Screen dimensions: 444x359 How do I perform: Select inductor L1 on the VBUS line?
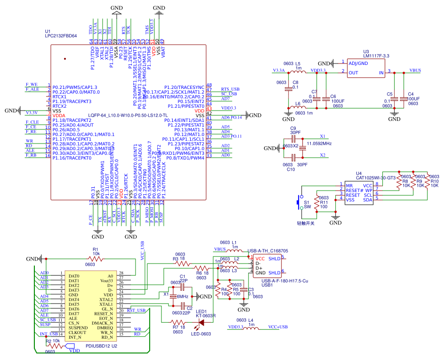(x=235, y=251)
